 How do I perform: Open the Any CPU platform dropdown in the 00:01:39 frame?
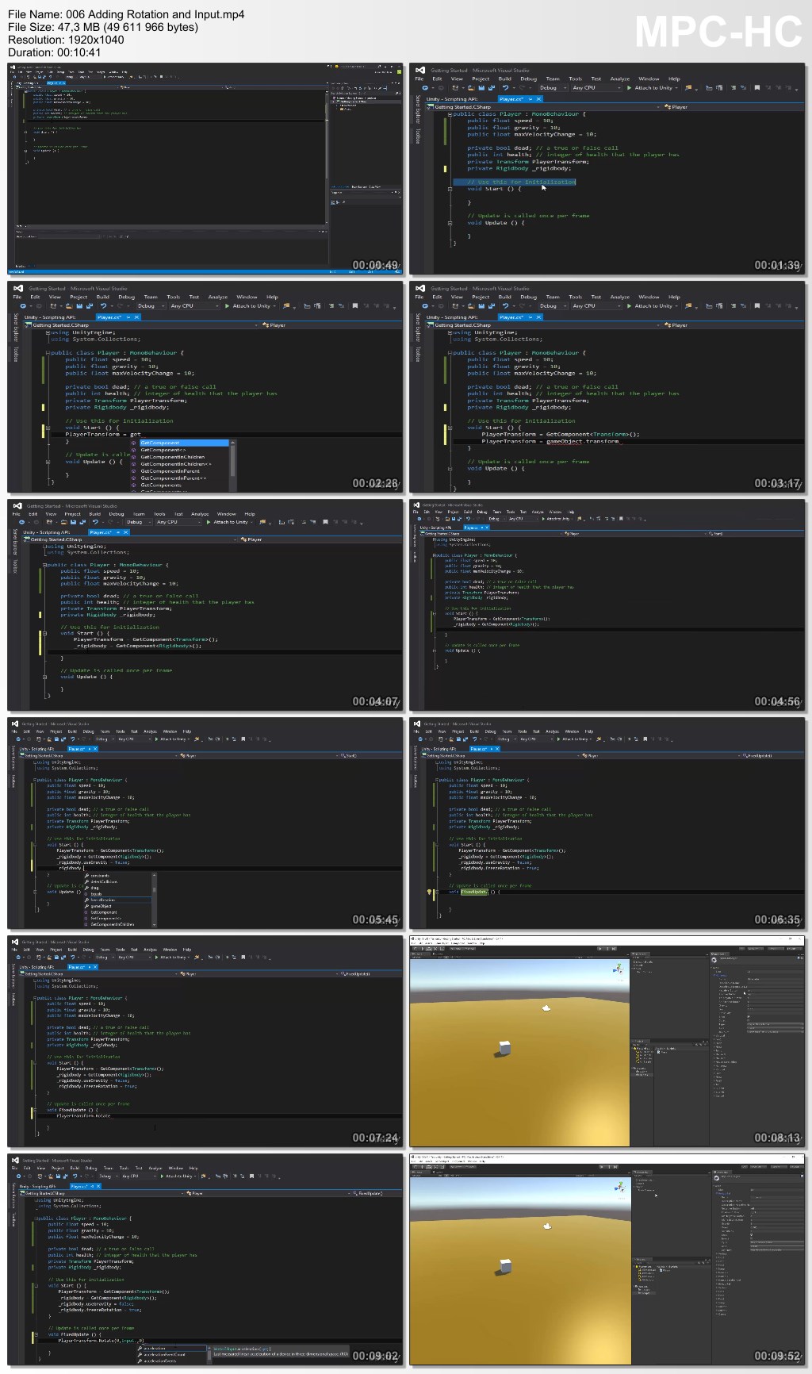(596, 88)
